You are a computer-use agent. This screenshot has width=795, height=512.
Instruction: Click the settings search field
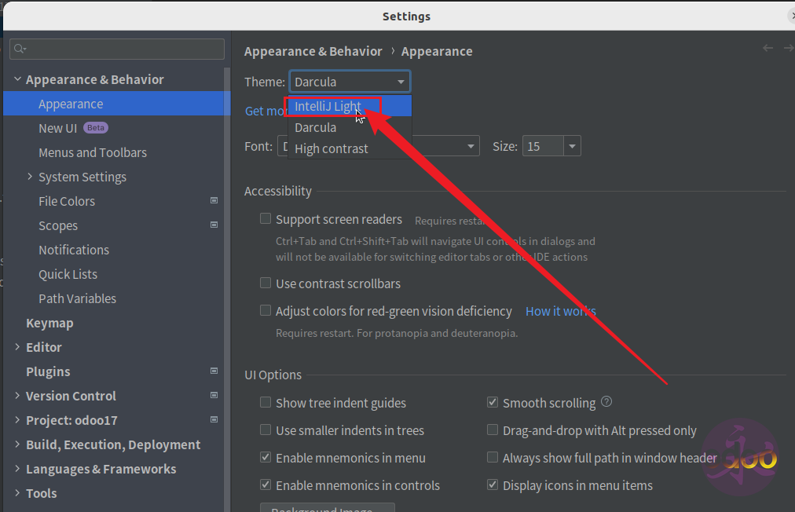[x=116, y=49]
